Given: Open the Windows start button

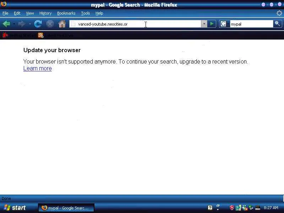Looking at the screenshot, I should (x=15, y=208).
